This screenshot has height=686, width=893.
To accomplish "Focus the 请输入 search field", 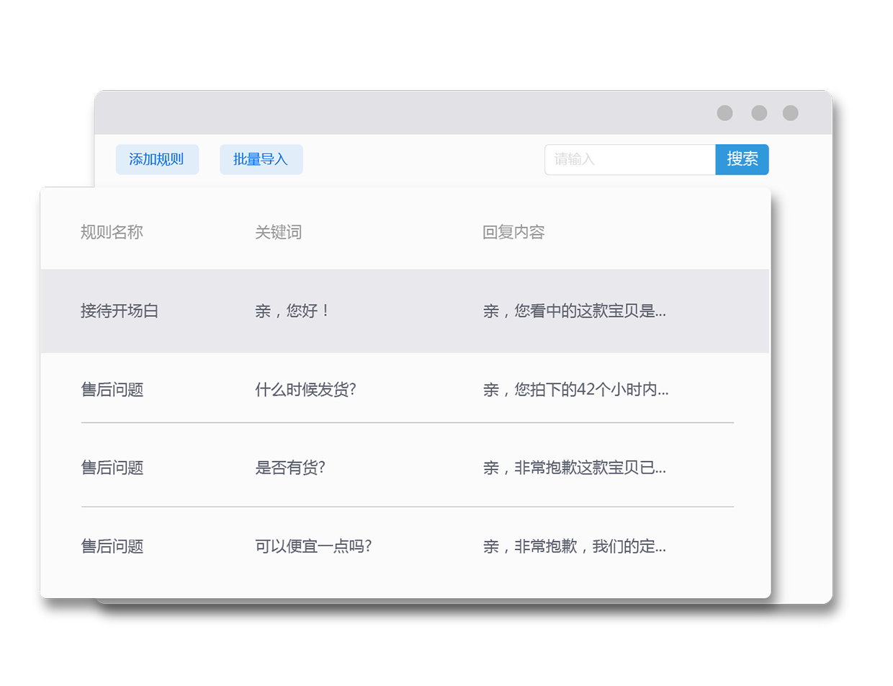I will (x=629, y=160).
